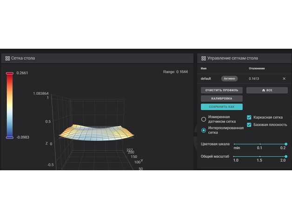Click the 3D bed mesh surface
The width and height of the screenshot is (292, 219).
click(x=98, y=132)
